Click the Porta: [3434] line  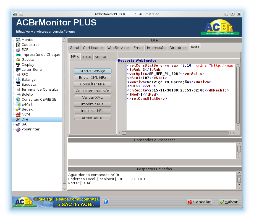(80, 183)
